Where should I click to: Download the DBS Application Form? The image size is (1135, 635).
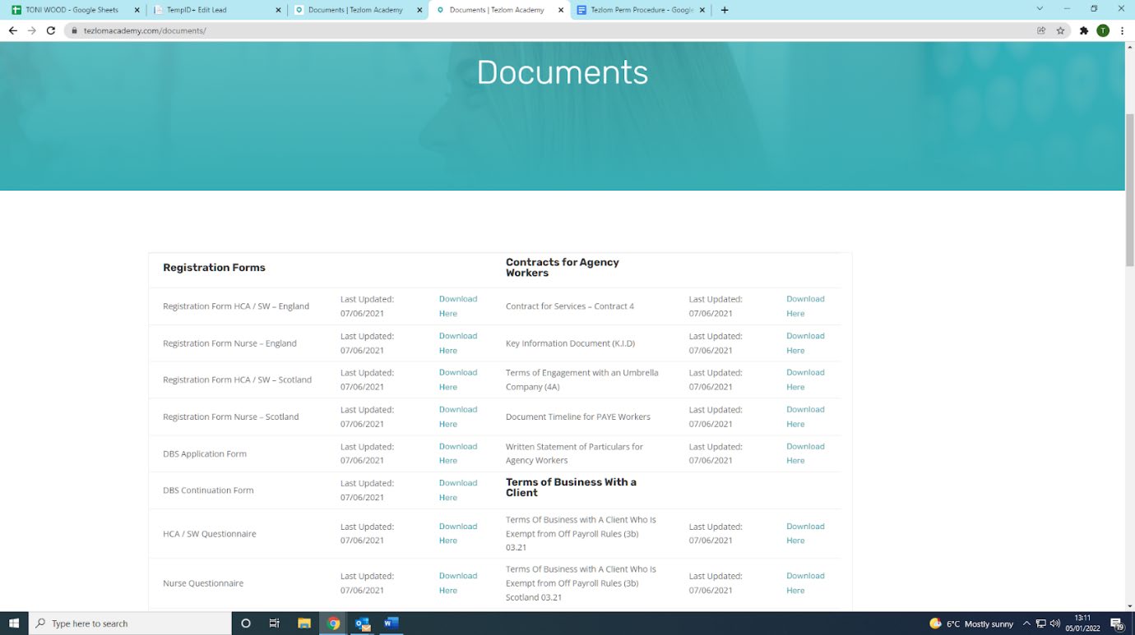457,453
